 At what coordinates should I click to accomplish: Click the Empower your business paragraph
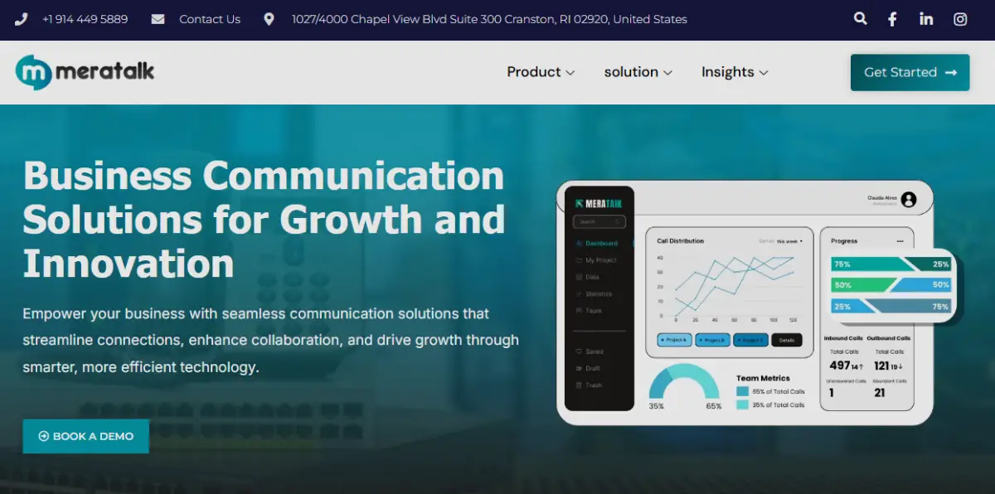click(x=270, y=340)
